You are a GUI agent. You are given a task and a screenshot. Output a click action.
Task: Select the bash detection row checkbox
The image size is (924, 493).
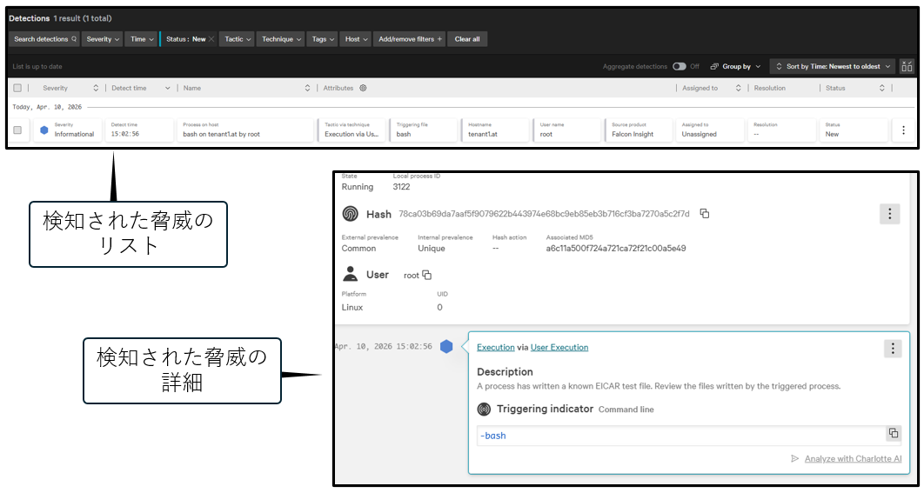point(17,130)
